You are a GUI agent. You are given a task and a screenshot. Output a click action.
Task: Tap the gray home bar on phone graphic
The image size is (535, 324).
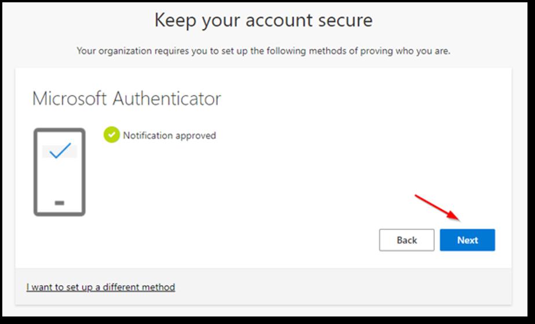[60, 203]
